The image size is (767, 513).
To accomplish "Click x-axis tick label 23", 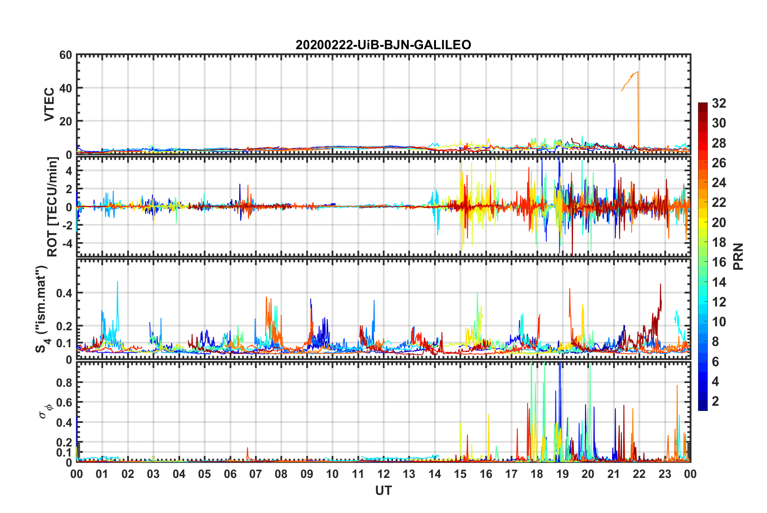I will pos(665,474).
